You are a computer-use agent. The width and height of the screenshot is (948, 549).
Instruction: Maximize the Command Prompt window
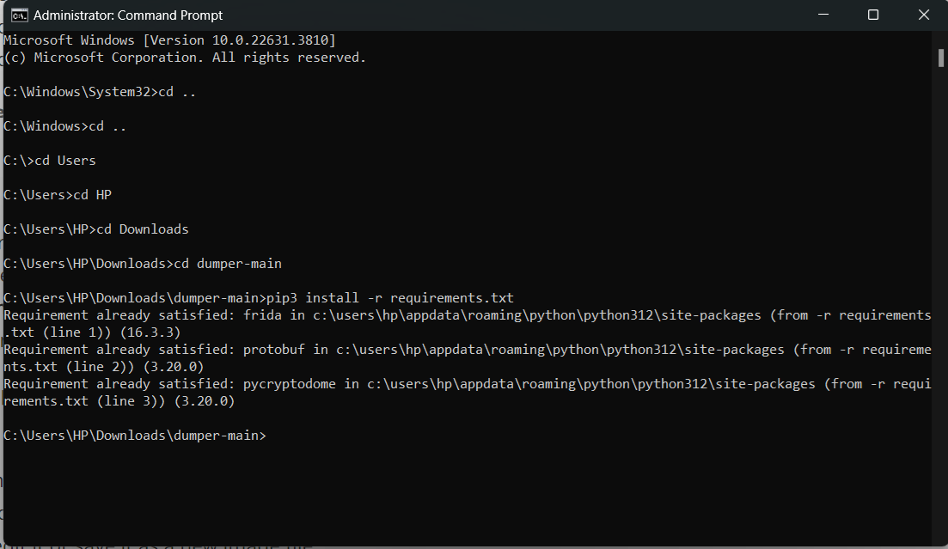873,15
